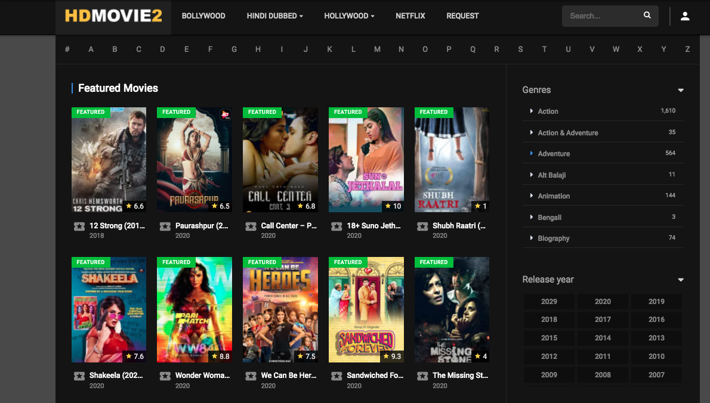The image size is (710, 403).
Task: Click the film icon beside 18+ Suno Jeth
Action: click(337, 227)
